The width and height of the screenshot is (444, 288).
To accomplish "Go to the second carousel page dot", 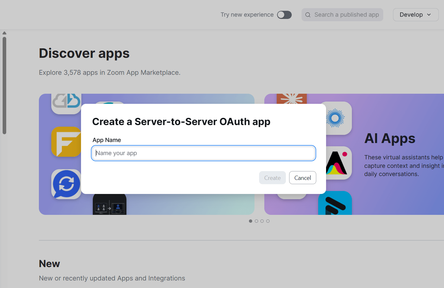I will click(x=256, y=221).
